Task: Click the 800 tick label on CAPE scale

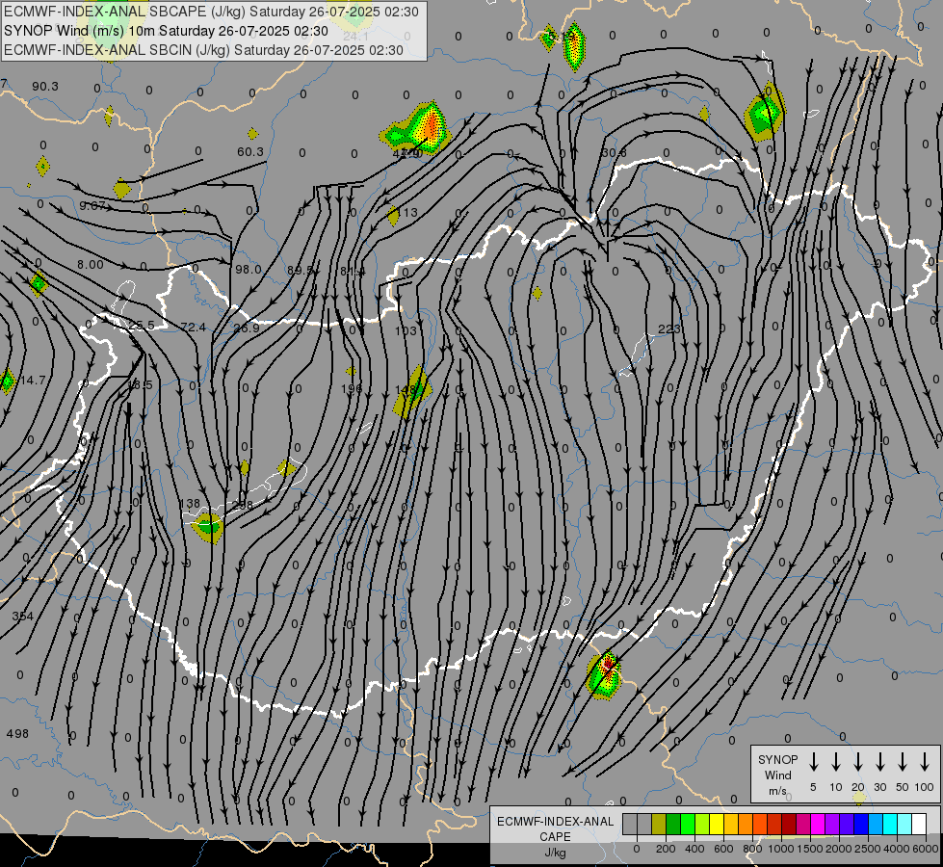Action: coord(752,849)
